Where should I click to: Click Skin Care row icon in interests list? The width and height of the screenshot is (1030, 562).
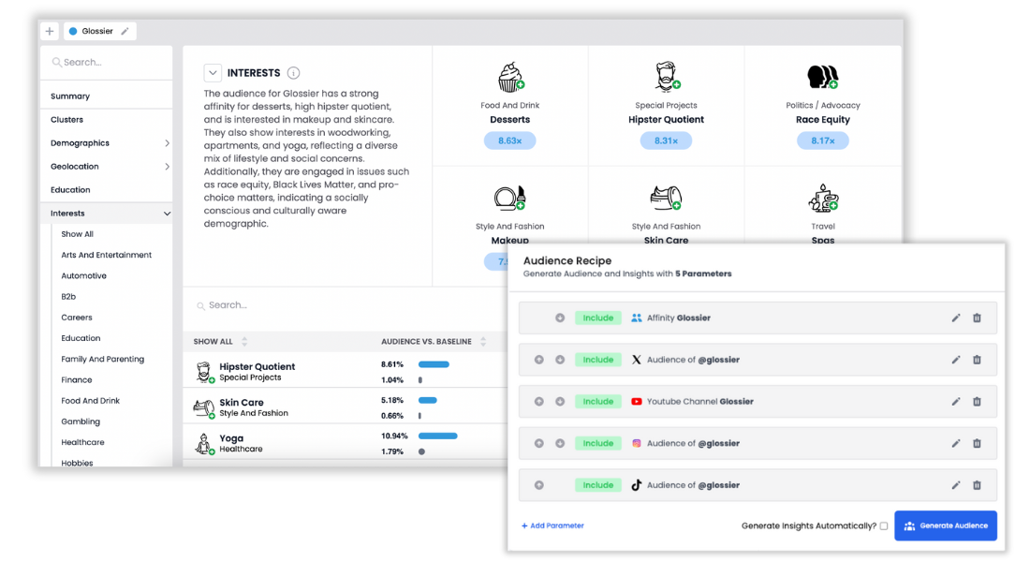click(x=203, y=408)
